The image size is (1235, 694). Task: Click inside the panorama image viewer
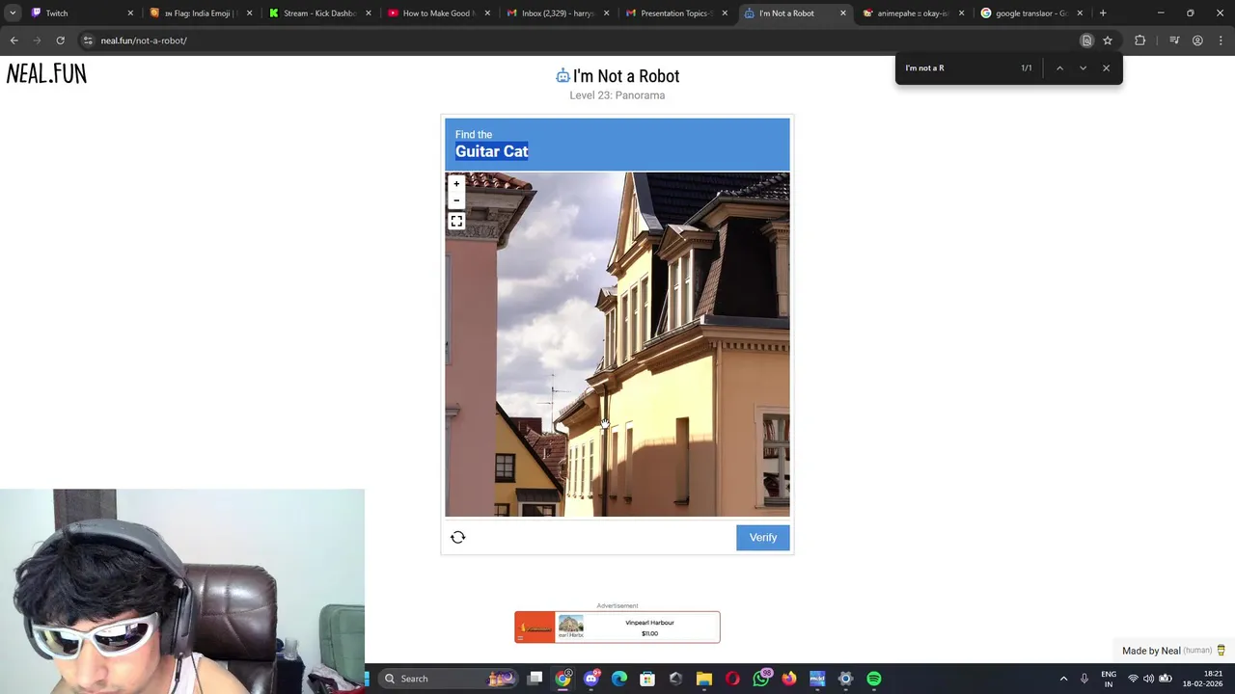(x=617, y=344)
